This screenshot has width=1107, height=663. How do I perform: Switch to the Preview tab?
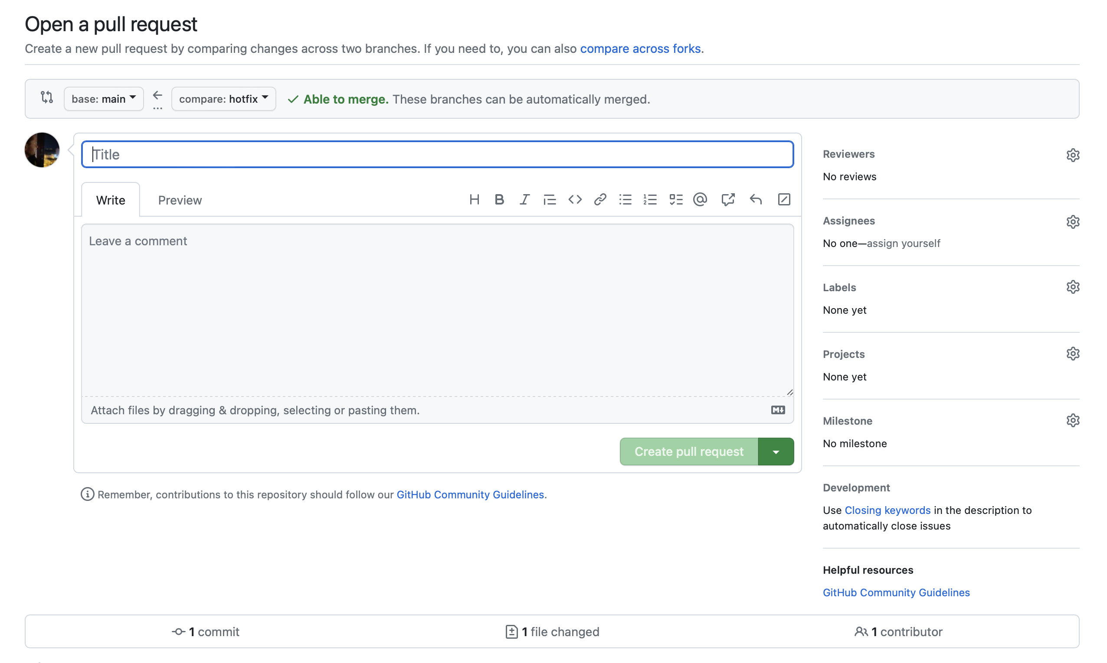[x=180, y=200]
